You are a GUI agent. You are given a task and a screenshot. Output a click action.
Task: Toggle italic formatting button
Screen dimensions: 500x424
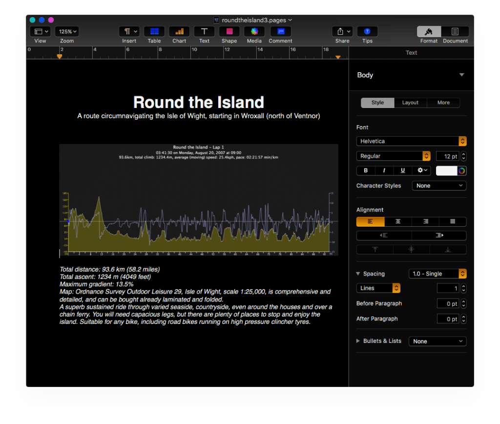[x=384, y=170]
